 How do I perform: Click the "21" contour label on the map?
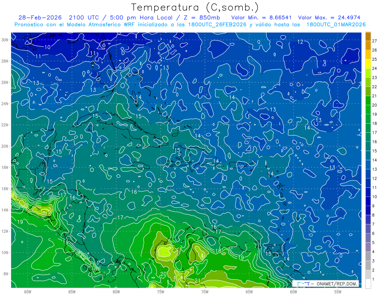coord(198,281)
